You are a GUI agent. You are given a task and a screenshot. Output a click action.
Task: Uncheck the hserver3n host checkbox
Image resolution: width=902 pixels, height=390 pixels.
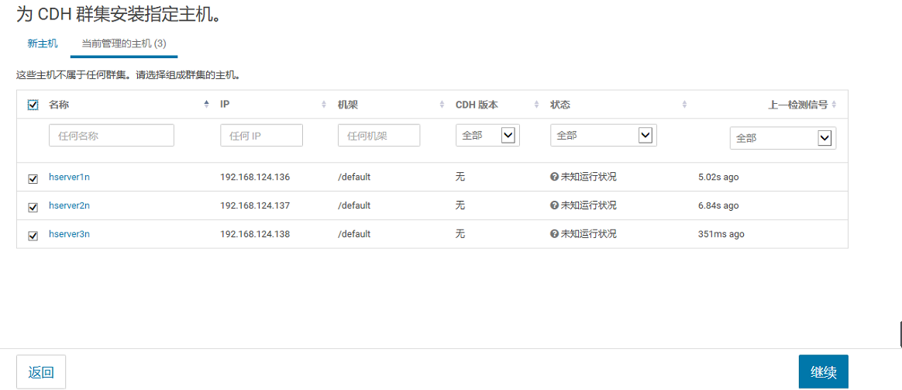coord(33,236)
